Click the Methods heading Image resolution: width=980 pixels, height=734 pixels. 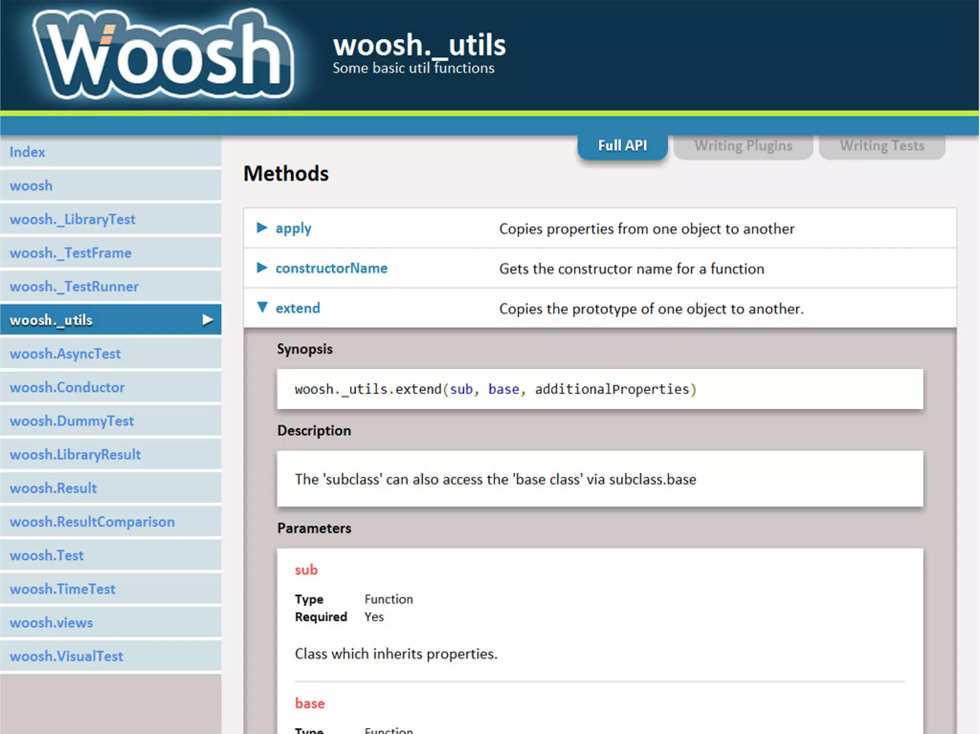pyautogui.click(x=286, y=173)
